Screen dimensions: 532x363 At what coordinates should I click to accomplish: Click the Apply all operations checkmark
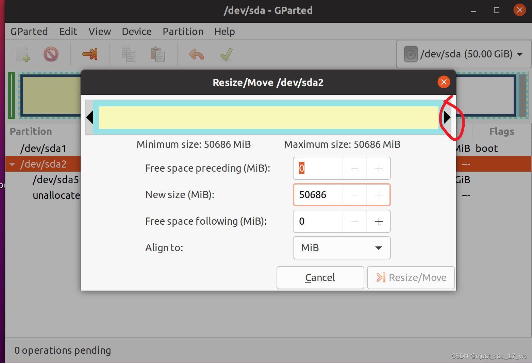point(226,54)
